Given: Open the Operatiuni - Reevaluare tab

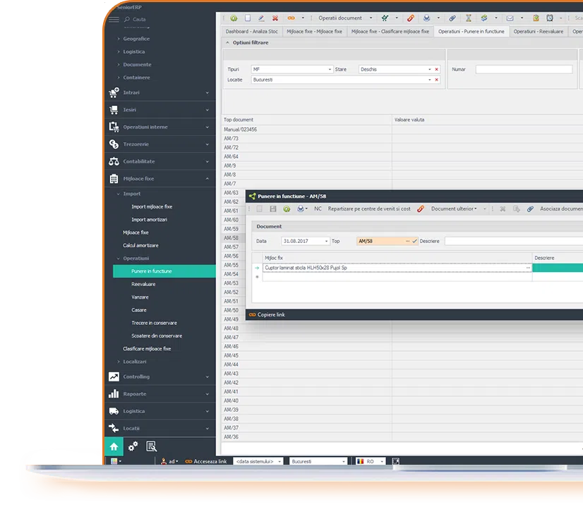Looking at the screenshot, I should [x=540, y=31].
